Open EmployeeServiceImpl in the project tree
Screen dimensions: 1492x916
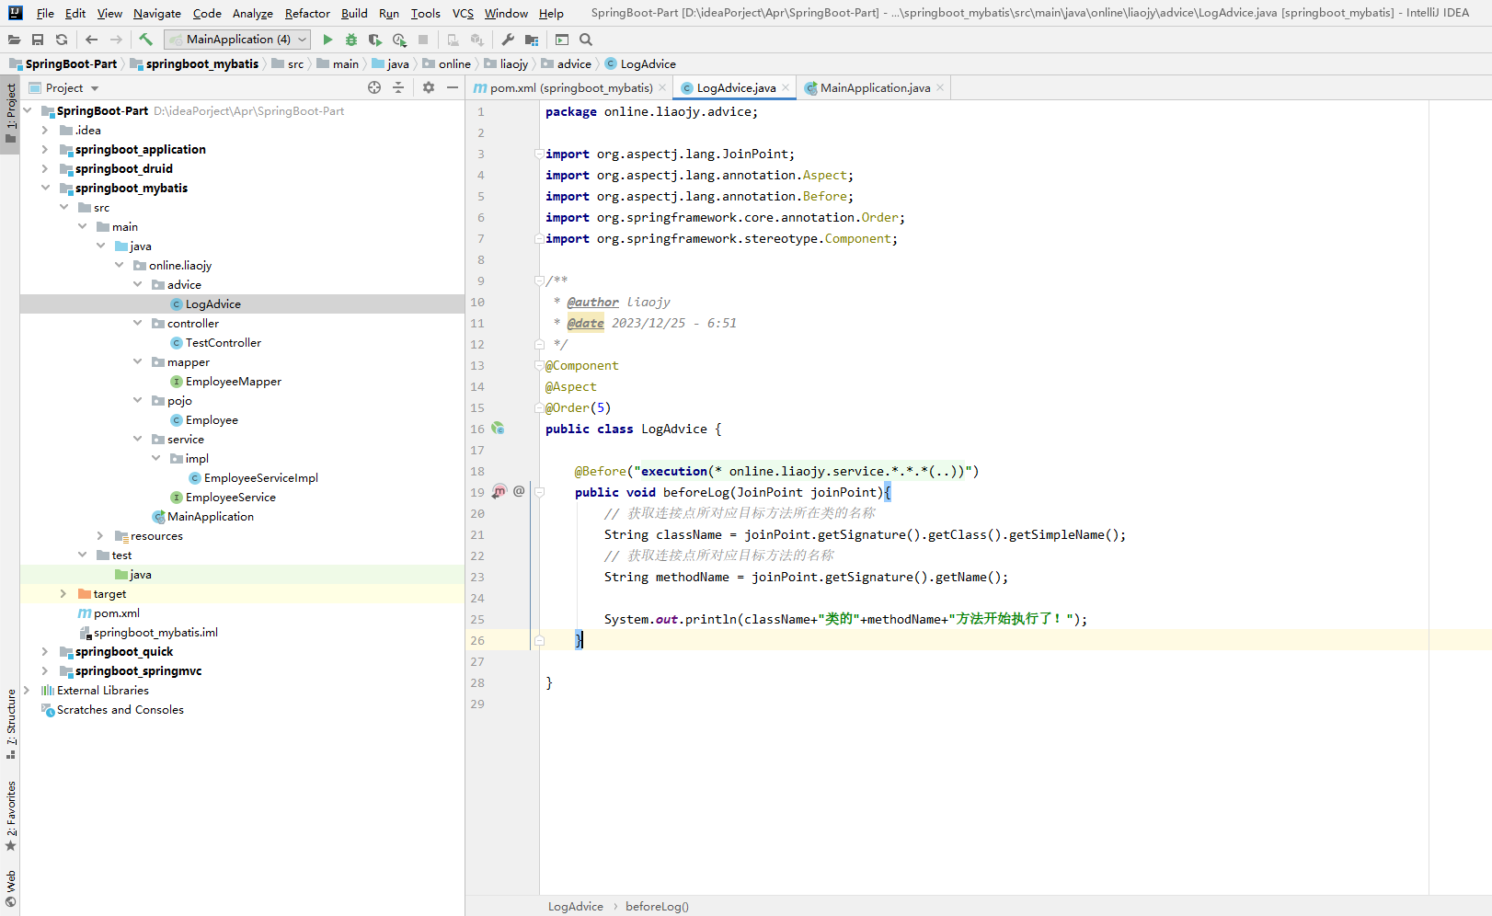coord(260,478)
